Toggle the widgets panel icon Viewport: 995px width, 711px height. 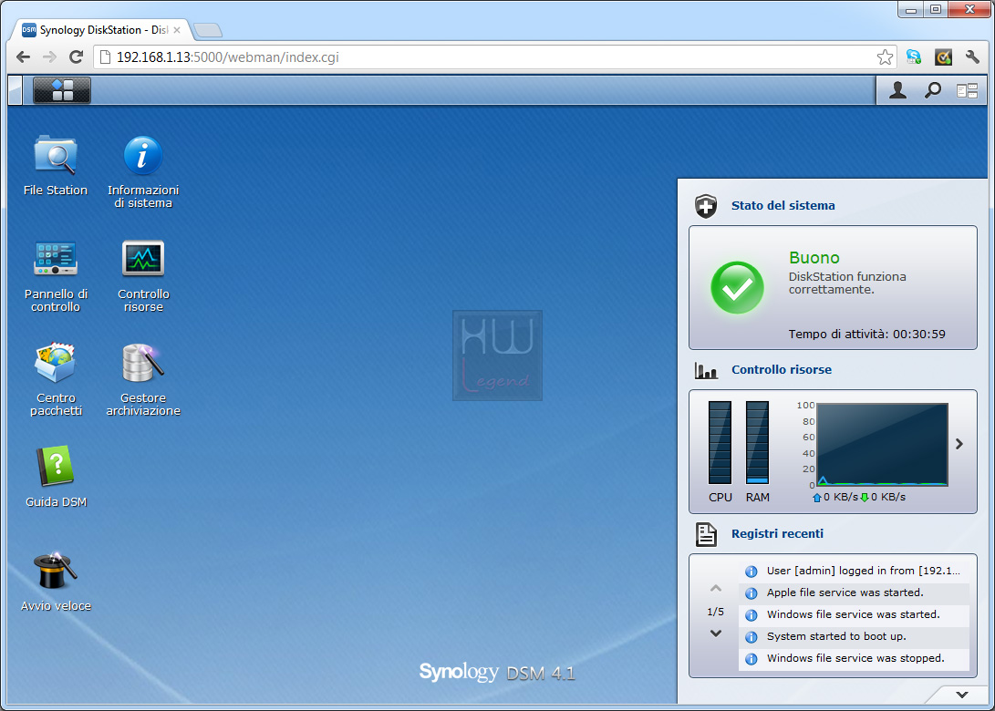(967, 91)
